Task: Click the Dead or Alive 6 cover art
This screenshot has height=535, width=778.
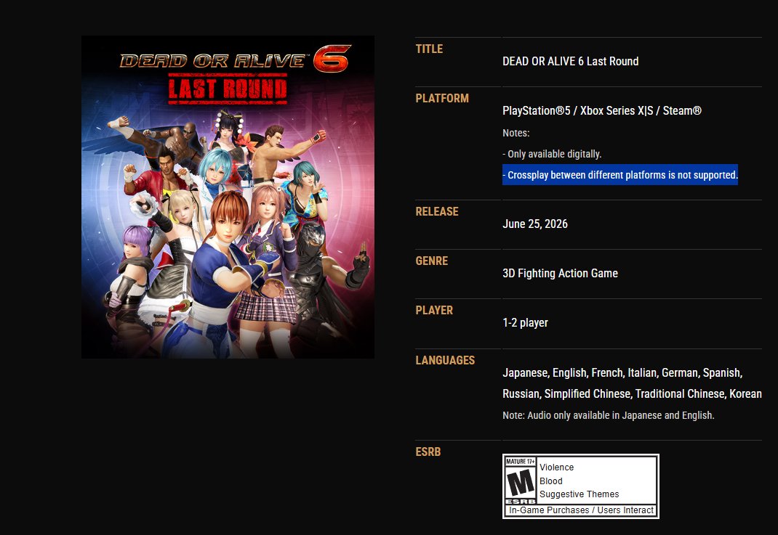Action: point(228,197)
